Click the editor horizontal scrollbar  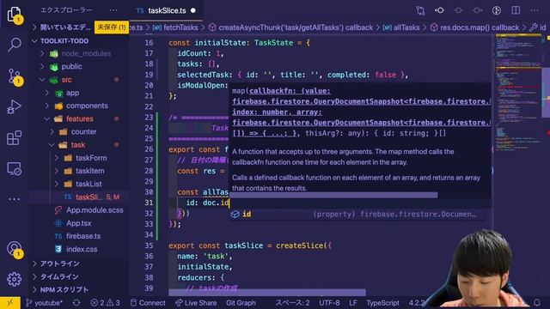click(x=267, y=292)
